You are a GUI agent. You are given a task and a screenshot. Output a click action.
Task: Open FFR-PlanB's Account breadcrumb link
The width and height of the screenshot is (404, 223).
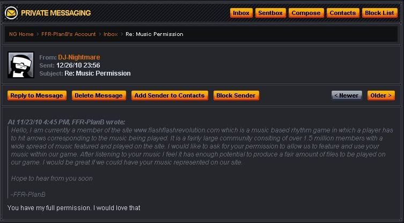pos(69,34)
